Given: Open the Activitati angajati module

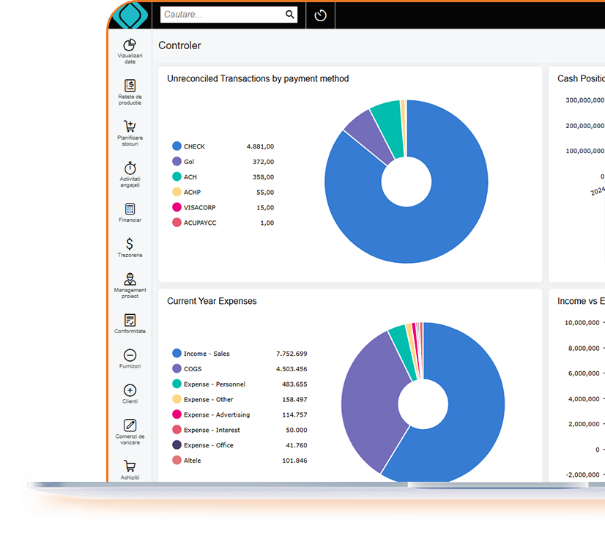Looking at the screenshot, I should click(130, 171).
